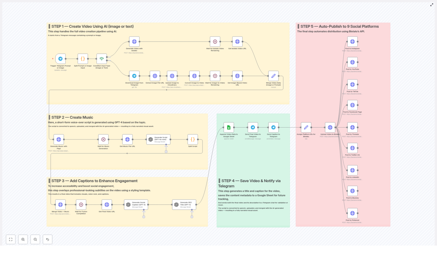Select the Split Prompt or Image Input node
Viewport: 437px width, 256px height.
[x=83, y=59]
